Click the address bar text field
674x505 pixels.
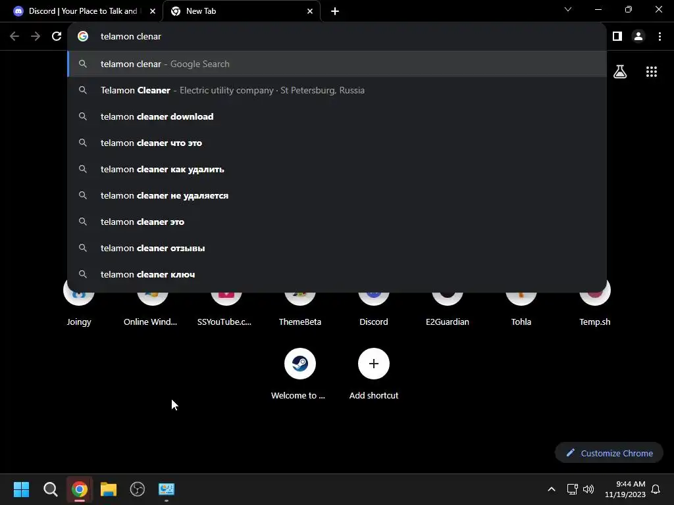(x=337, y=37)
